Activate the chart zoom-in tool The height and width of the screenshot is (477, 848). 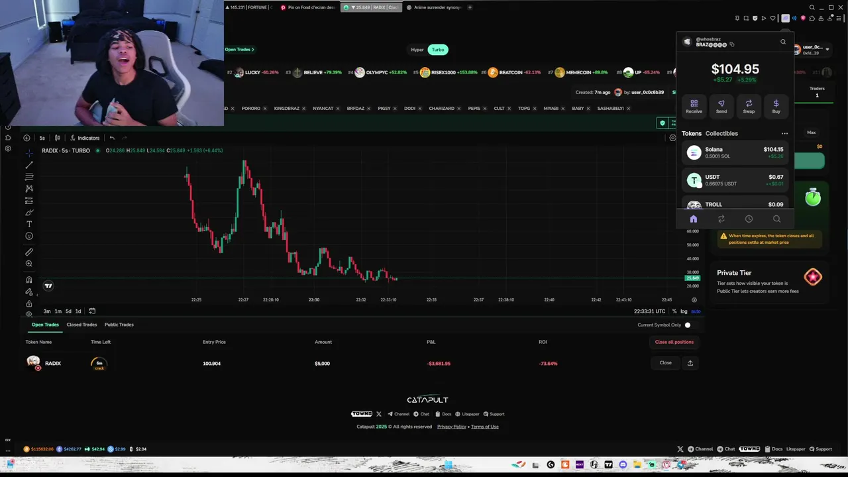coord(29,264)
